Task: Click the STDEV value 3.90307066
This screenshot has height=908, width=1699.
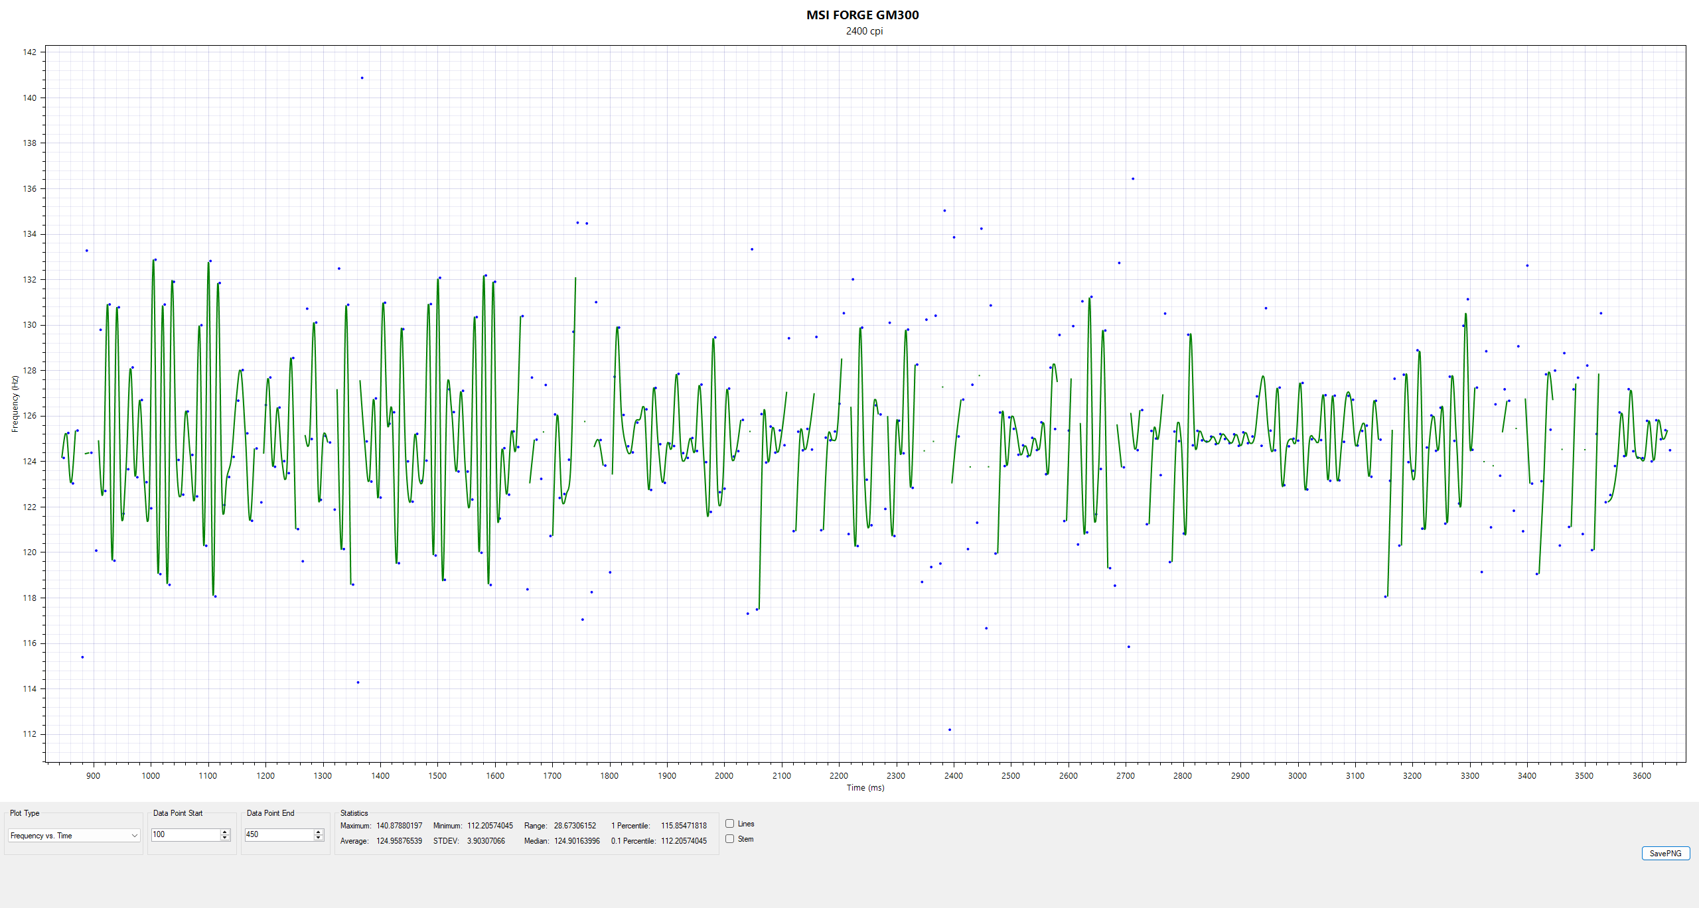Action: click(x=486, y=841)
